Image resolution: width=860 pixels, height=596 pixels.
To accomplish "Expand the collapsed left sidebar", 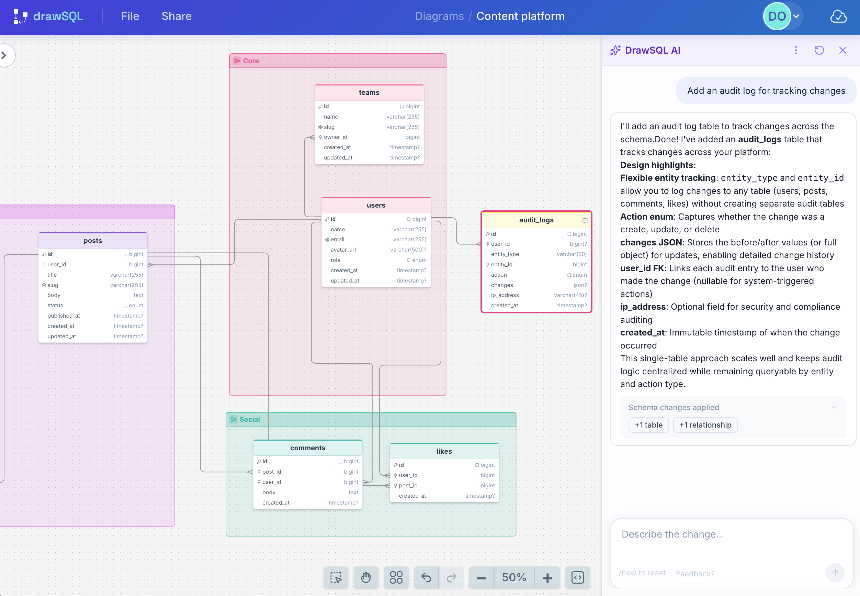I will click(x=4, y=56).
